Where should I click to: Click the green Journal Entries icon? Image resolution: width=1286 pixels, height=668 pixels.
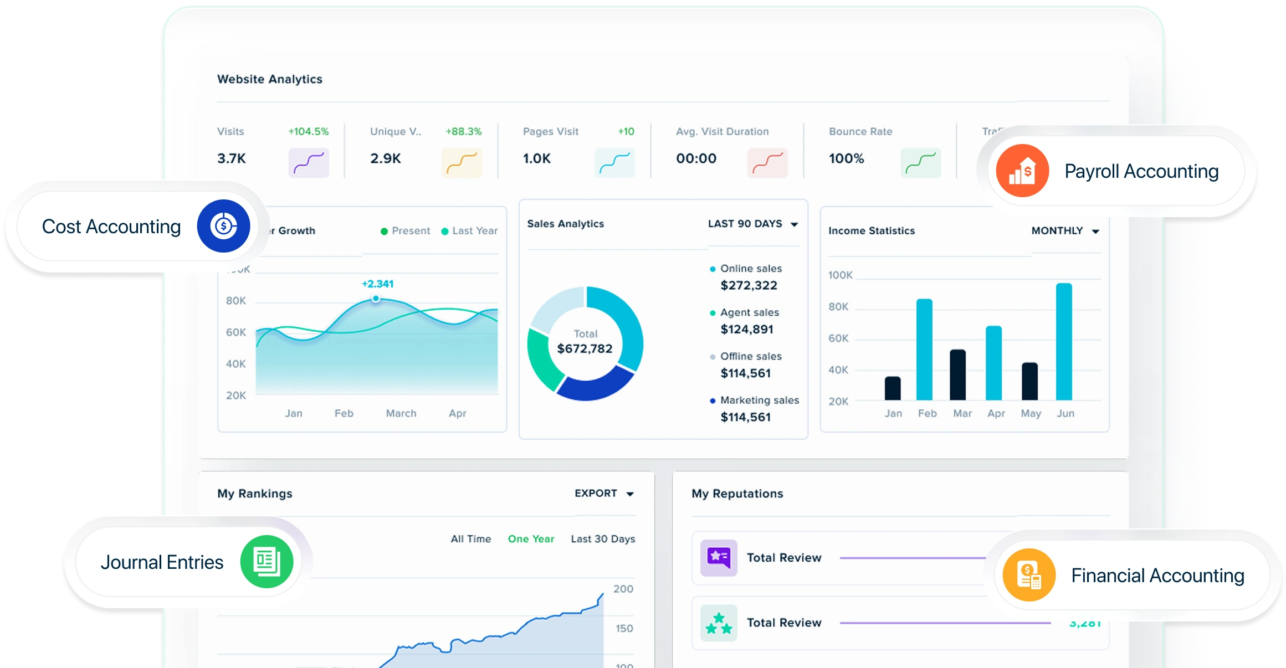point(267,562)
